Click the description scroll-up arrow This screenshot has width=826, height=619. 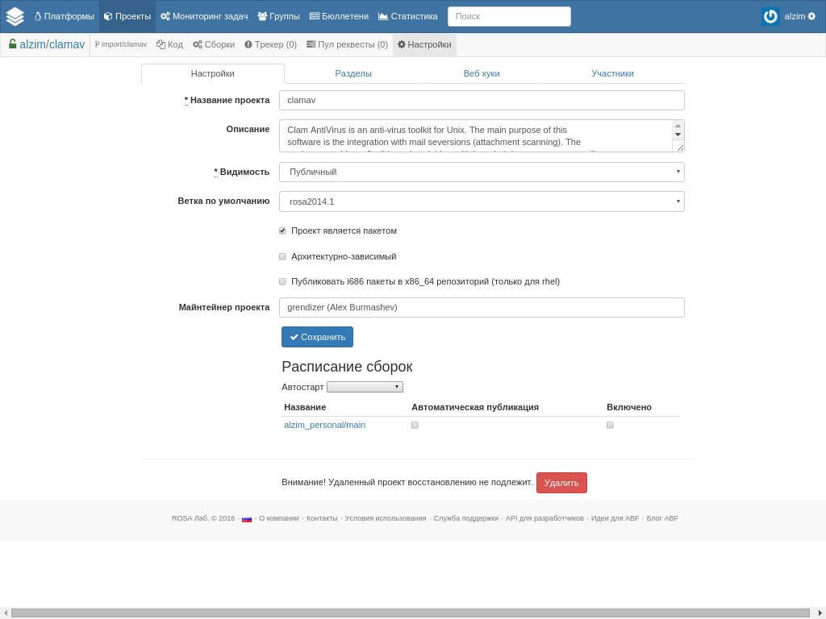678,125
